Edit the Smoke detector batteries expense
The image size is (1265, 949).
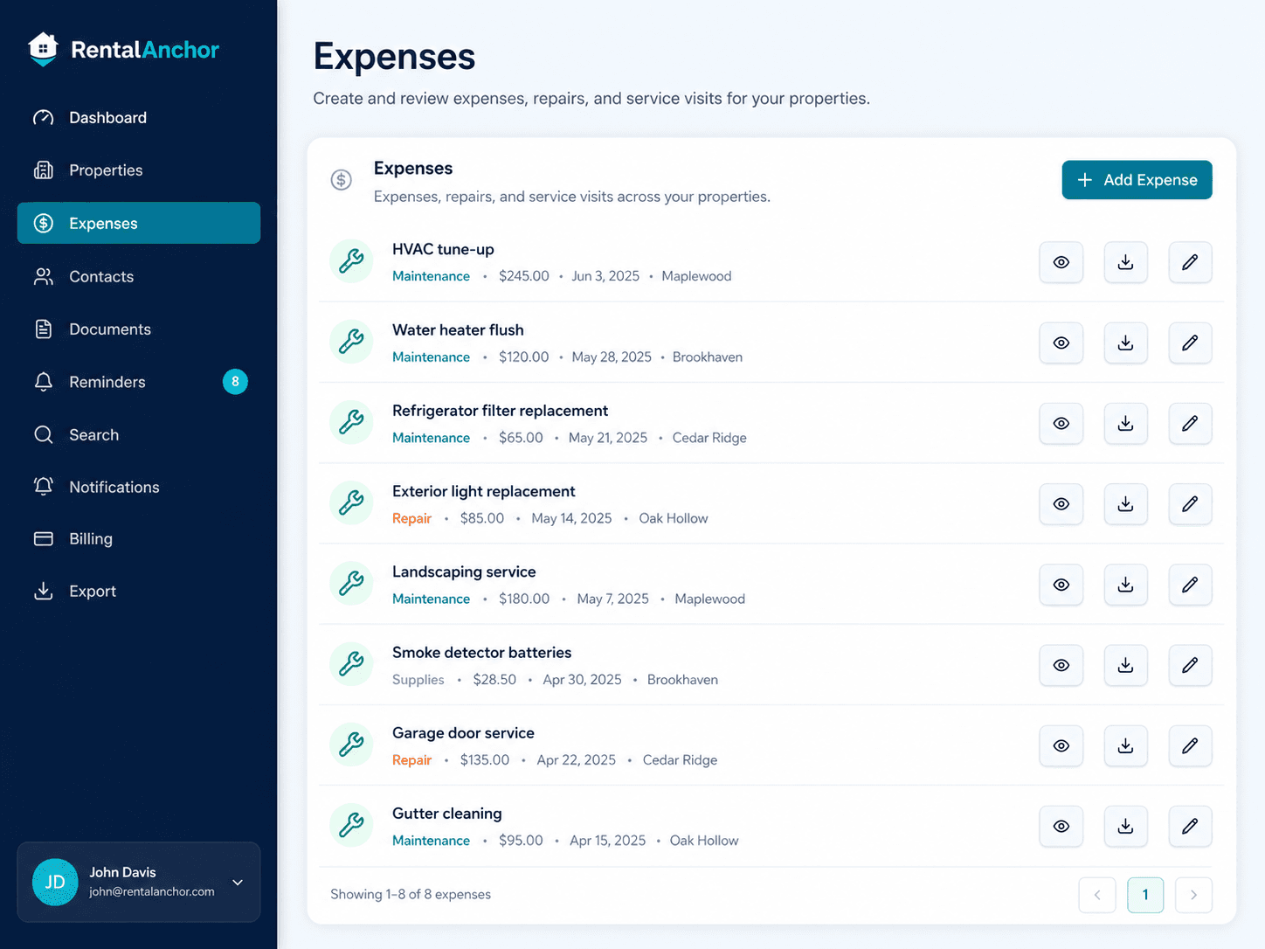[1190, 665]
